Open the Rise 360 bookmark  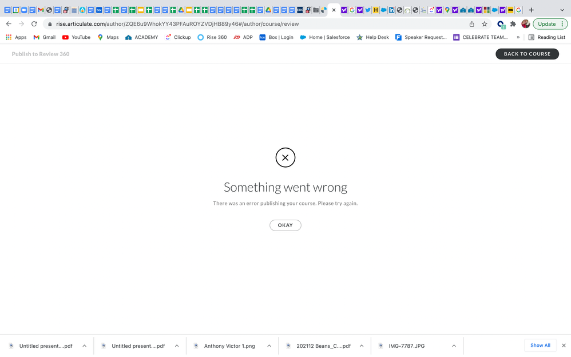(212, 37)
